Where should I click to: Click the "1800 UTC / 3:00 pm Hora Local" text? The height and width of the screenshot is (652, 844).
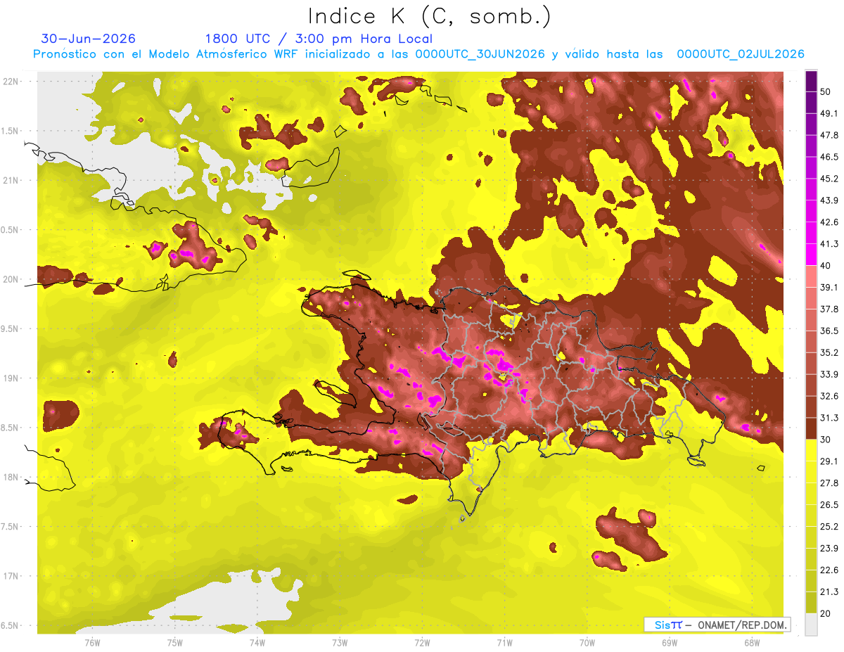[x=319, y=39]
